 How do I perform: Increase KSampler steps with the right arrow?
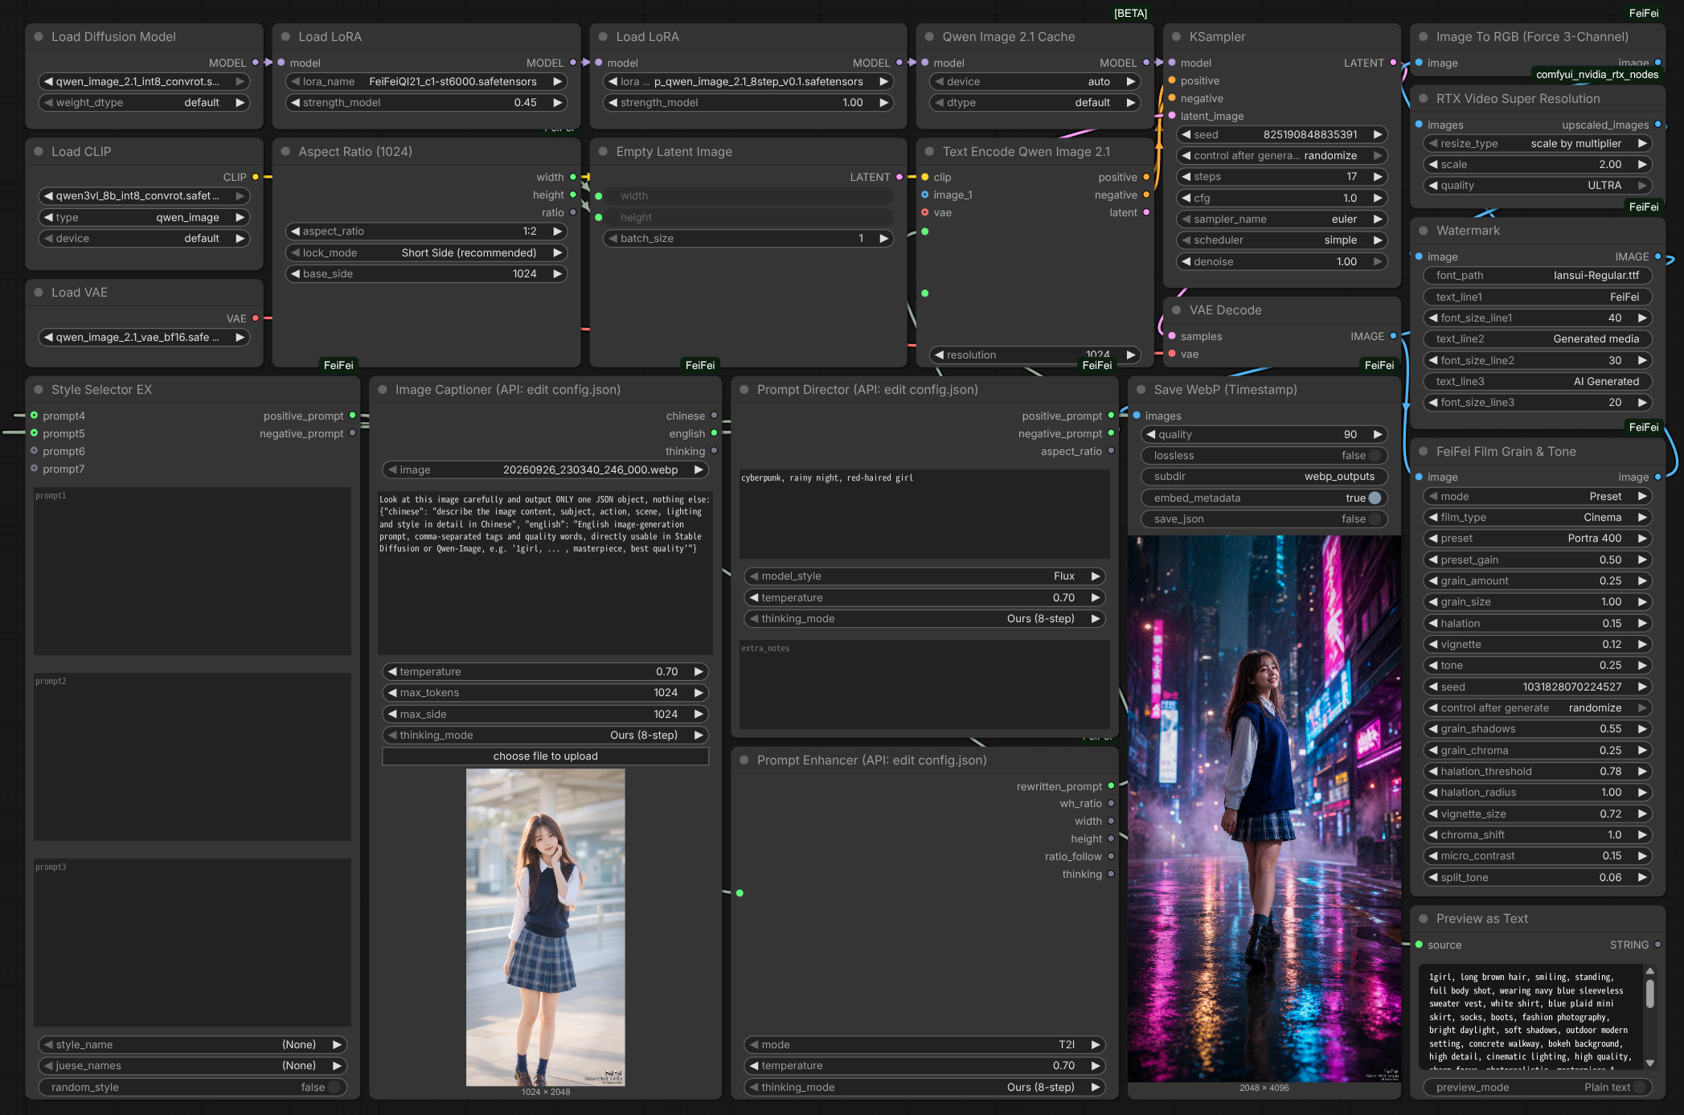[1378, 177]
